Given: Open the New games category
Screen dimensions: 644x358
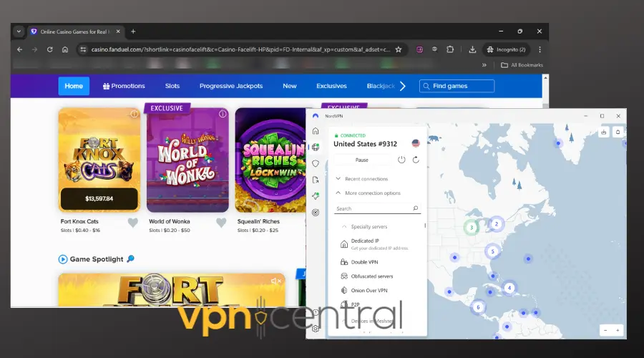Looking at the screenshot, I should coord(290,86).
